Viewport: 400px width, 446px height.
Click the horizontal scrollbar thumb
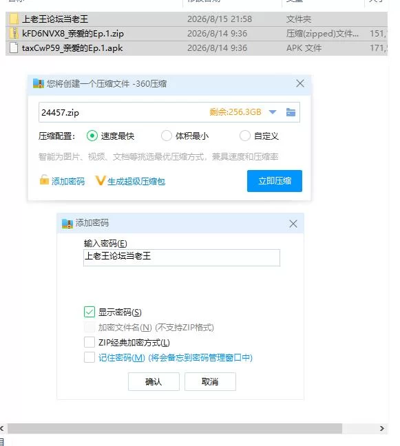(x=175, y=428)
